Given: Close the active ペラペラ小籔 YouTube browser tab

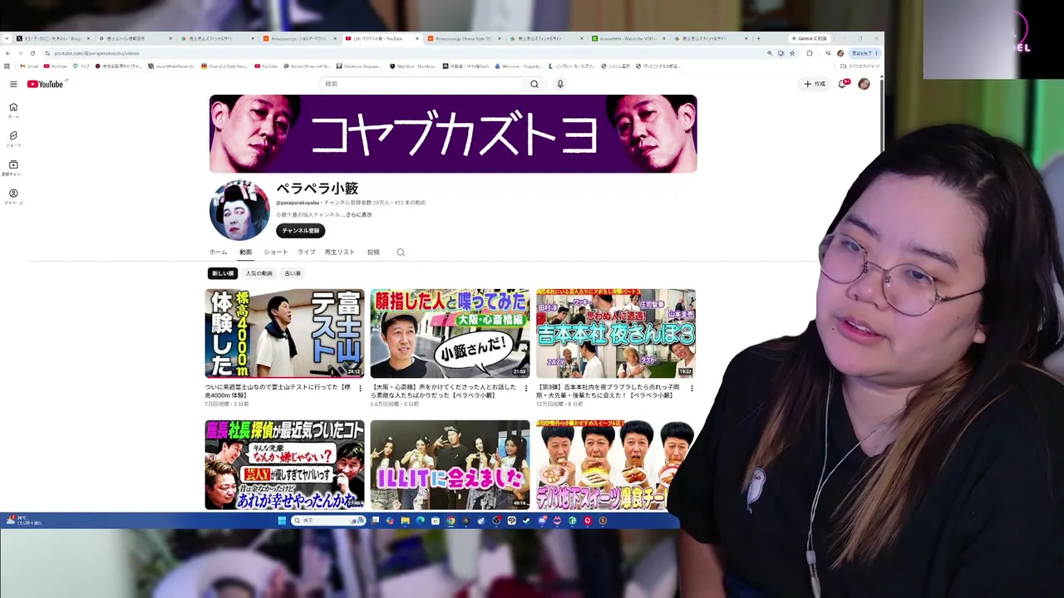Looking at the screenshot, I should coord(417,38).
